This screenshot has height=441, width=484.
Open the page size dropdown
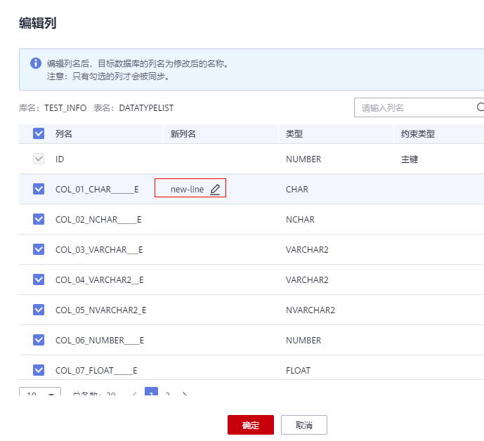40,395
